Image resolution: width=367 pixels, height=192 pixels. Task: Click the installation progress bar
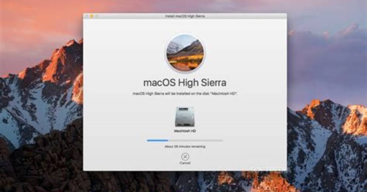click(x=185, y=140)
